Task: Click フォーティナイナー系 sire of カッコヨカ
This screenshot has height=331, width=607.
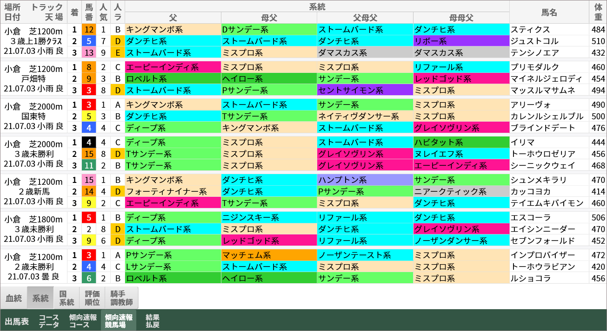Action: [x=173, y=191]
